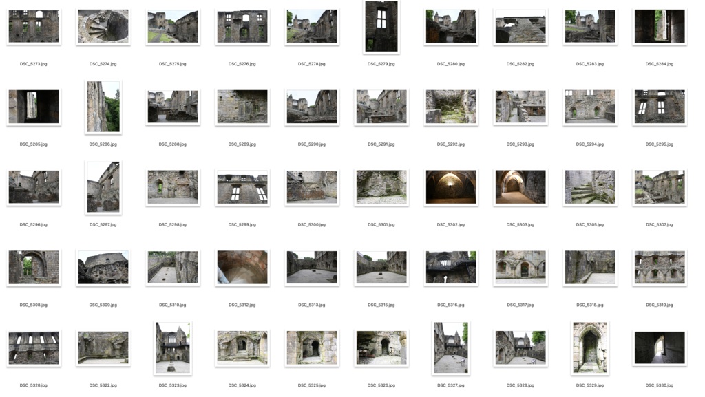The width and height of the screenshot is (705, 397).
Task: Open the weathered niche image DSC_5325.jpg
Action: point(311,347)
